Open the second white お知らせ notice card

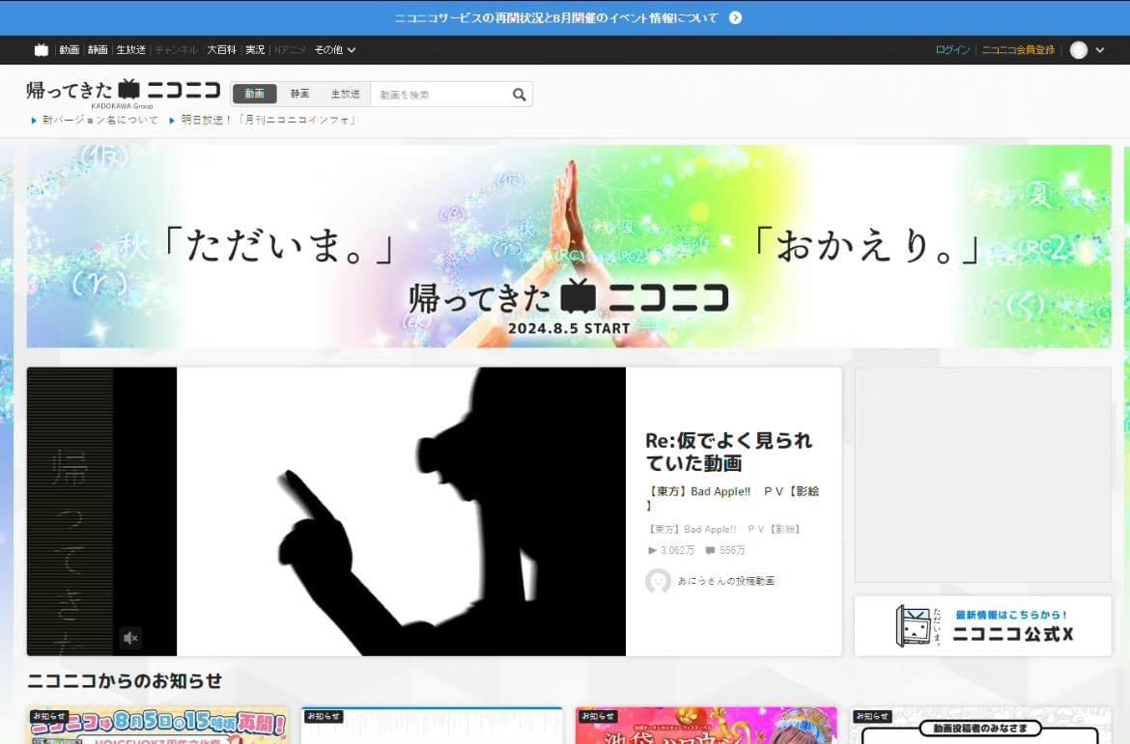click(432, 726)
